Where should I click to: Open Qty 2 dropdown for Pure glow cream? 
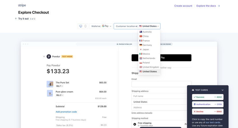point(60,95)
